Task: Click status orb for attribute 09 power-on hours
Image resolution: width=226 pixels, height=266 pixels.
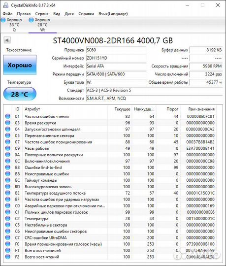Action: click(8, 148)
